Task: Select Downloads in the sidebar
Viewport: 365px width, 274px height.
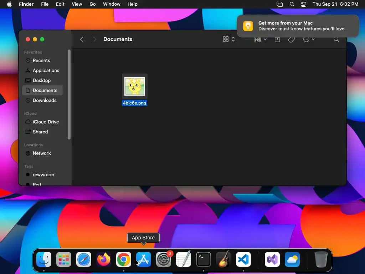Action: 42,100
